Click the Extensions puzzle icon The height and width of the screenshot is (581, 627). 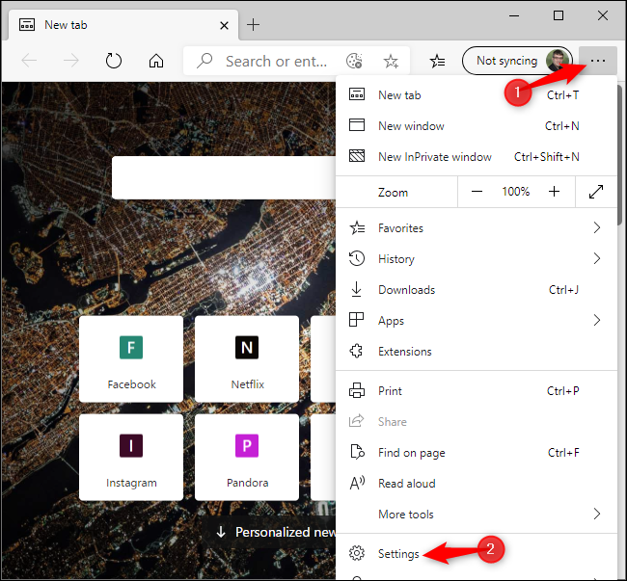coord(356,351)
